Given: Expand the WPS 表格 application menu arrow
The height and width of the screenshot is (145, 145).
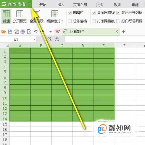Looking at the screenshot, I should tap(30, 4).
